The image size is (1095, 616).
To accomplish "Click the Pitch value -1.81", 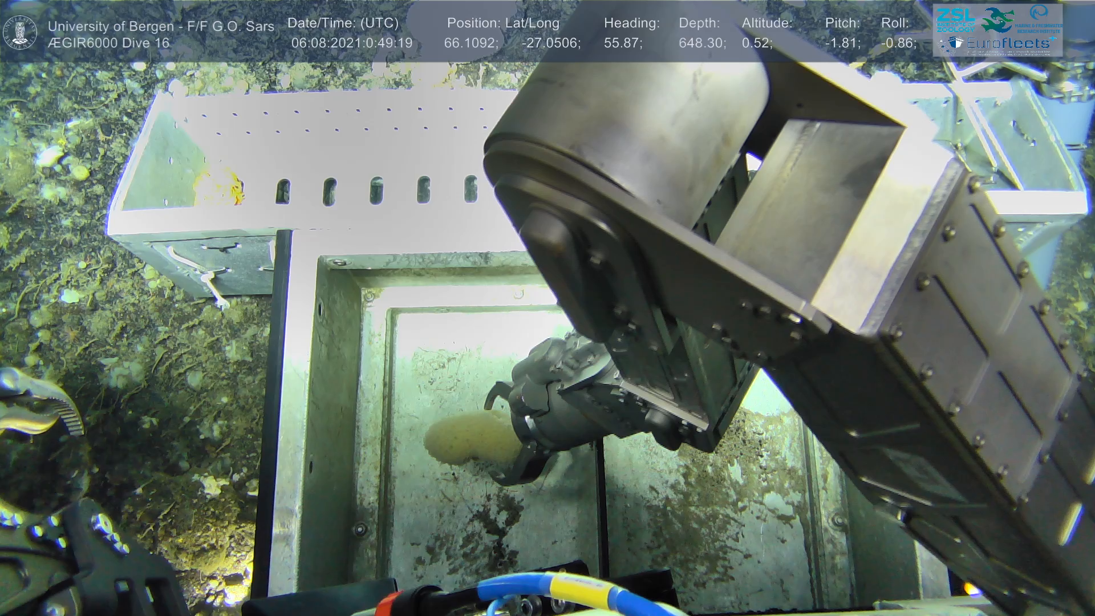I will (x=842, y=43).
